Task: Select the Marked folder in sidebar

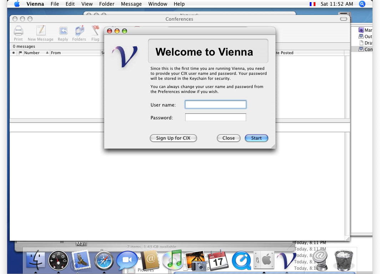Action: click(365, 30)
